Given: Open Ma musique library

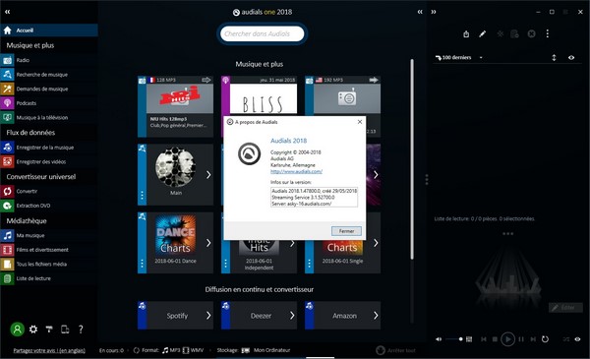Looking at the screenshot, I should pyautogui.click(x=49, y=236).
